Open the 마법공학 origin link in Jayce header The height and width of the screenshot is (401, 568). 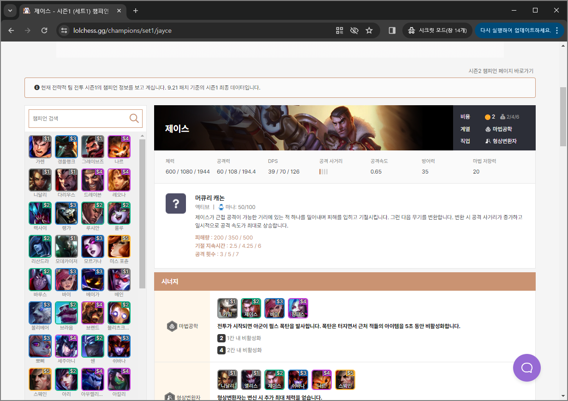point(499,129)
